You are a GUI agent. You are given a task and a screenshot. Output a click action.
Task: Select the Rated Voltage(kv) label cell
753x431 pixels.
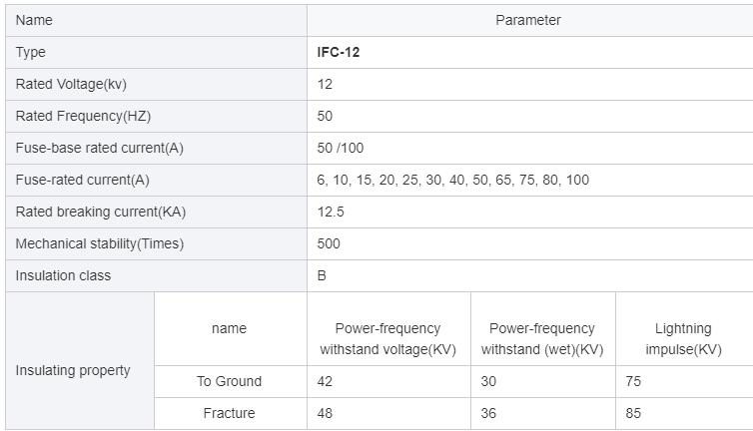tap(156, 85)
